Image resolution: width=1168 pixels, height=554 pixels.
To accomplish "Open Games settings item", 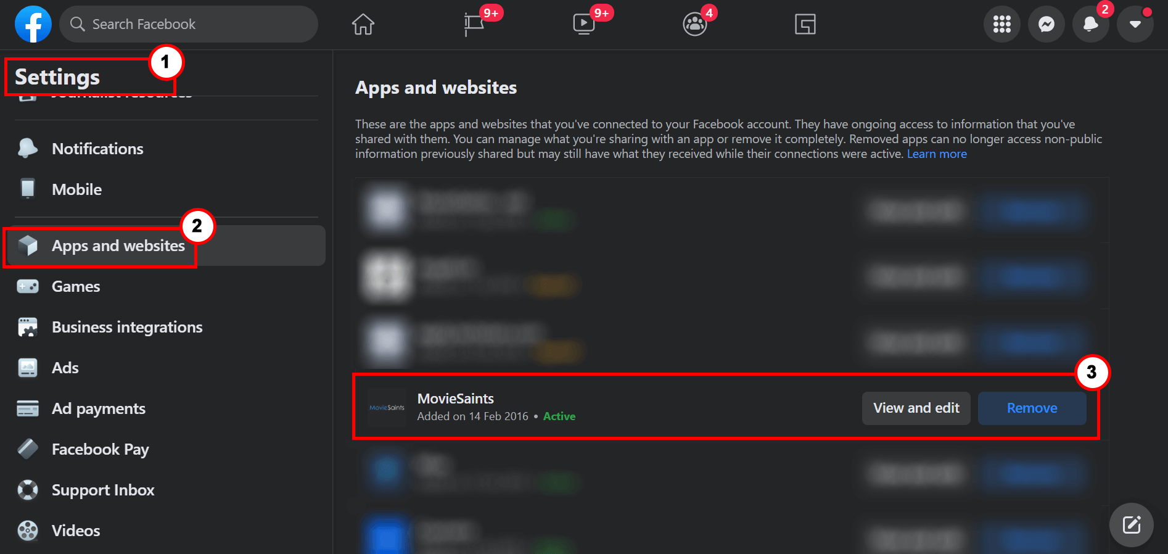I will (75, 286).
